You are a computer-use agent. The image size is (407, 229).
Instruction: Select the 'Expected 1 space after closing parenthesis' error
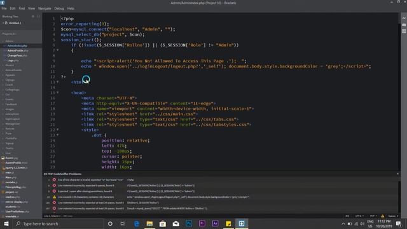tap(221, 191)
